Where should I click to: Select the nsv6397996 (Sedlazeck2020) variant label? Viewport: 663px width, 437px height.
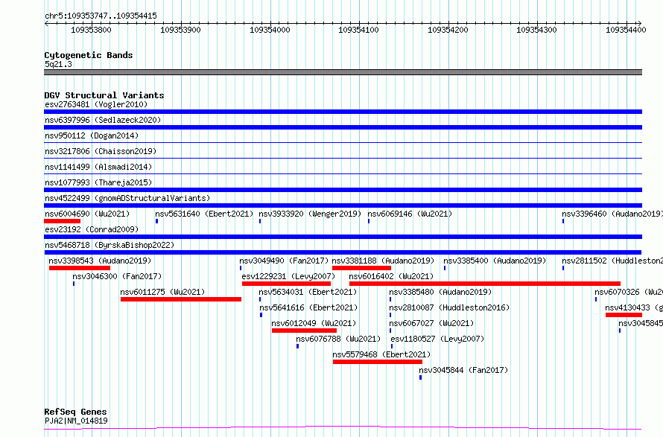tap(103, 120)
